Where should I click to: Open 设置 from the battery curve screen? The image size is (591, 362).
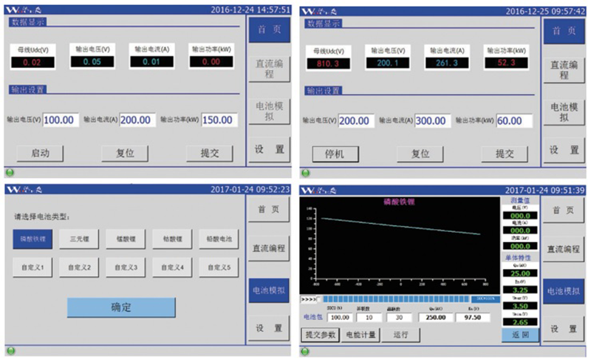tap(563, 329)
